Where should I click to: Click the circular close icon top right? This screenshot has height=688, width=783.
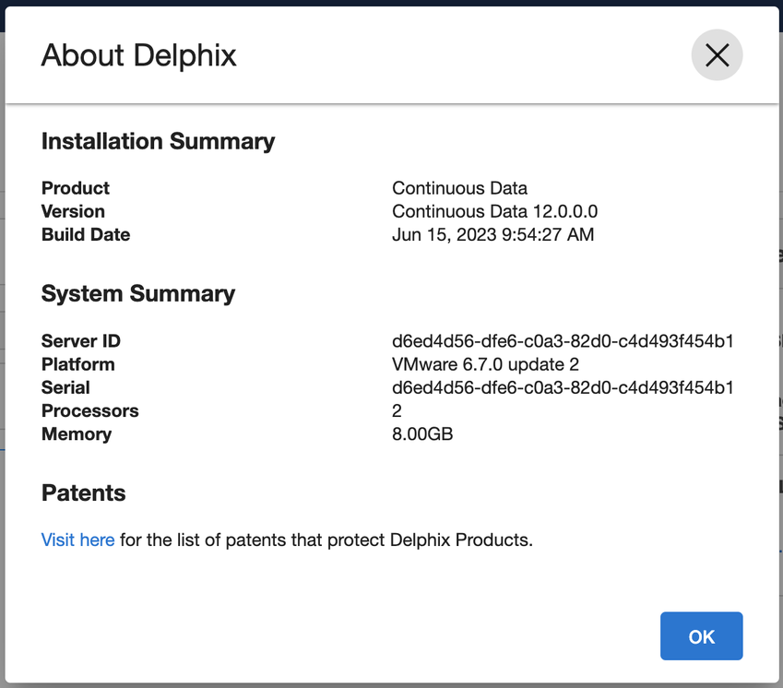(717, 55)
